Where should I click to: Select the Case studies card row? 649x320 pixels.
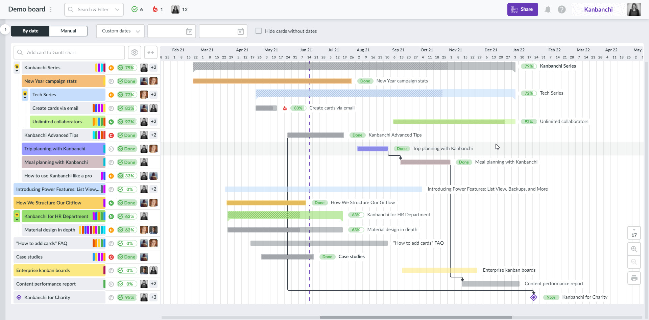tap(59, 257)
